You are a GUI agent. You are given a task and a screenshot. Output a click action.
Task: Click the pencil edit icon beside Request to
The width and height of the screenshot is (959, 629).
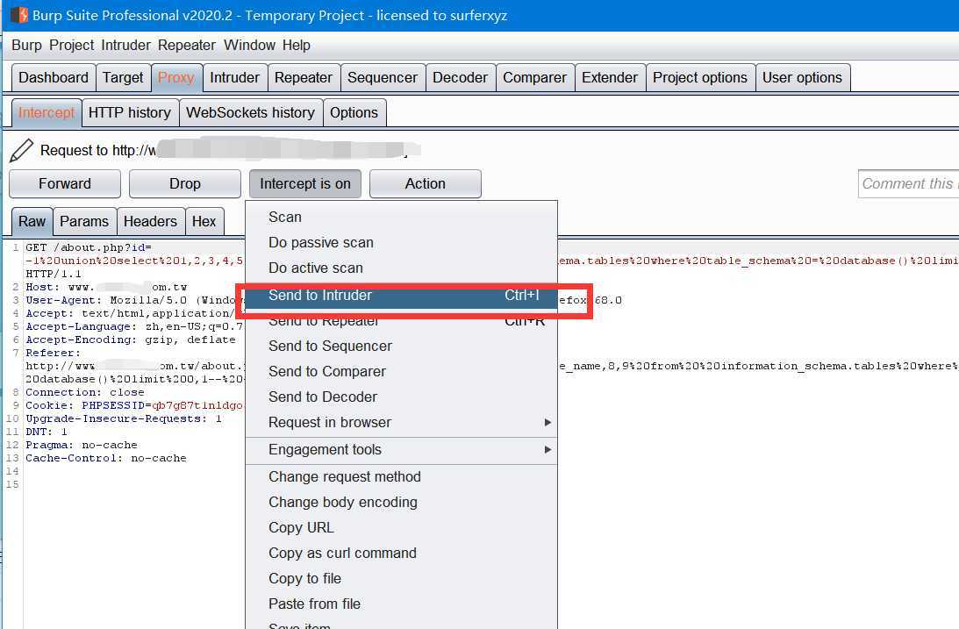(21, 150)
